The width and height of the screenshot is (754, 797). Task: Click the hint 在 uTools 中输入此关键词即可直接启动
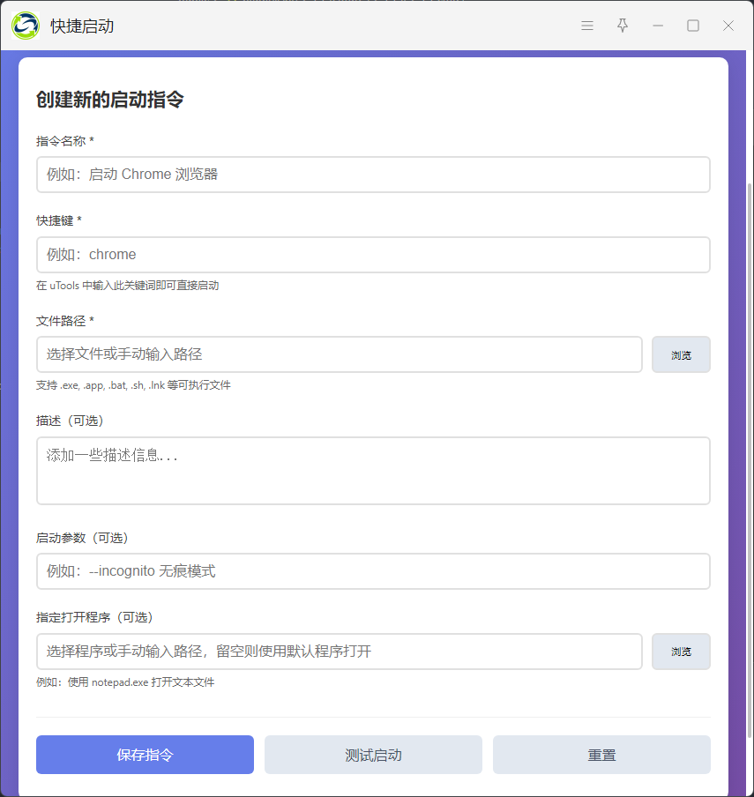click(x=128, y=286)
